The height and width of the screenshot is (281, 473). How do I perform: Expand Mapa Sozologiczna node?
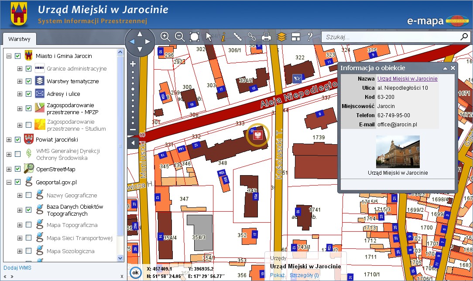(20, 251)
